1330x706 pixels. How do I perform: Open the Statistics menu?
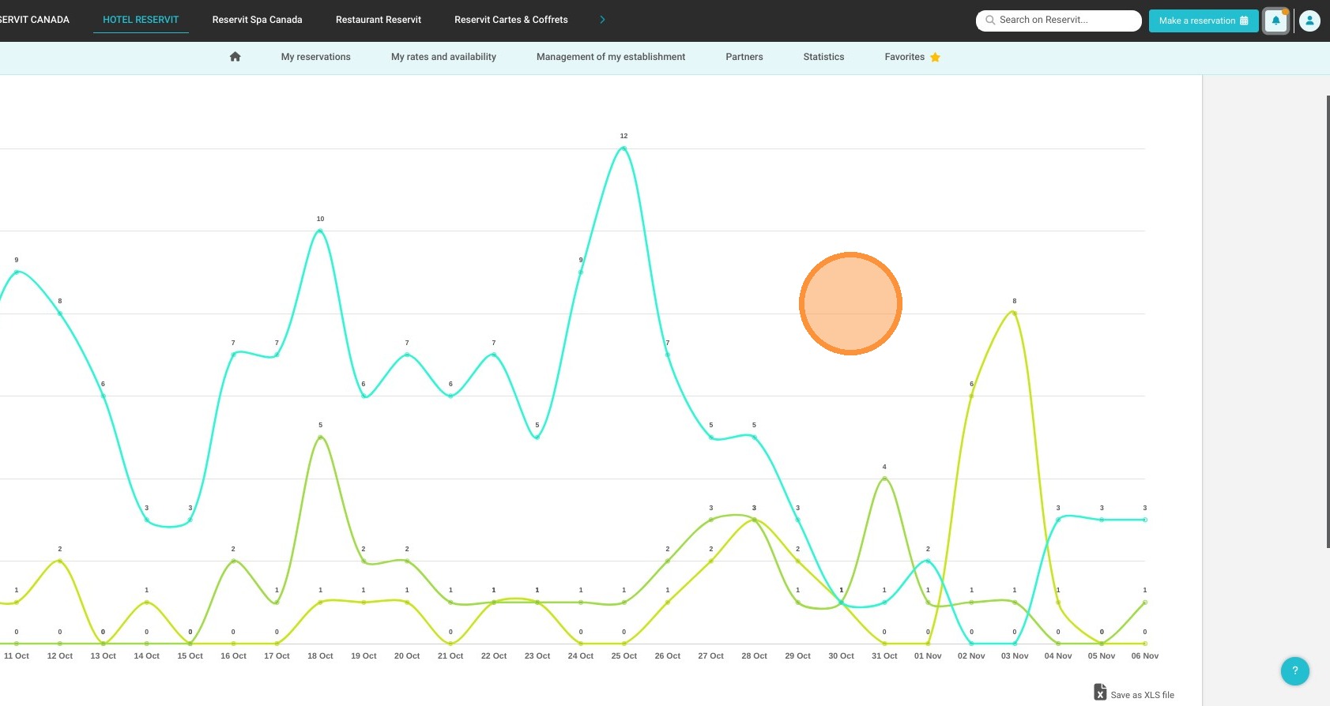[x=823, y=57]
